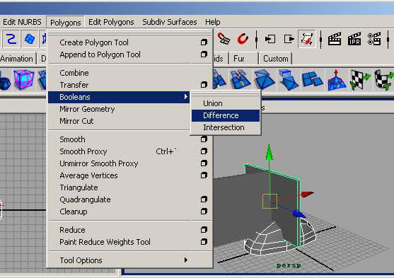Select Smooth Proxy entry

[83, 151]
